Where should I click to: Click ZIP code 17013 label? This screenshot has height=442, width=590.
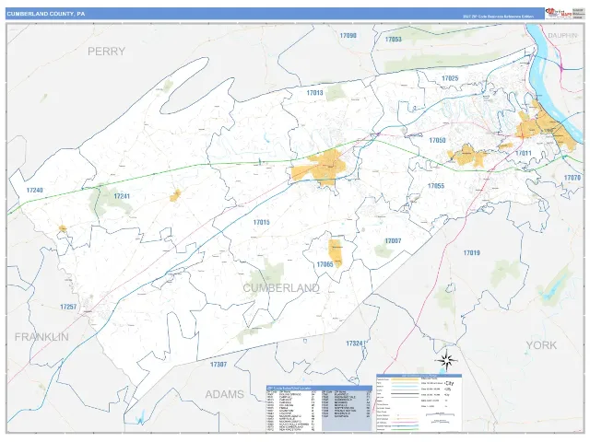coord(314,92)
